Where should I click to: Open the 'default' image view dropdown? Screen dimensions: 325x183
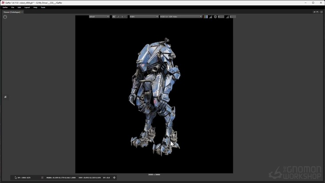(99, 16)
